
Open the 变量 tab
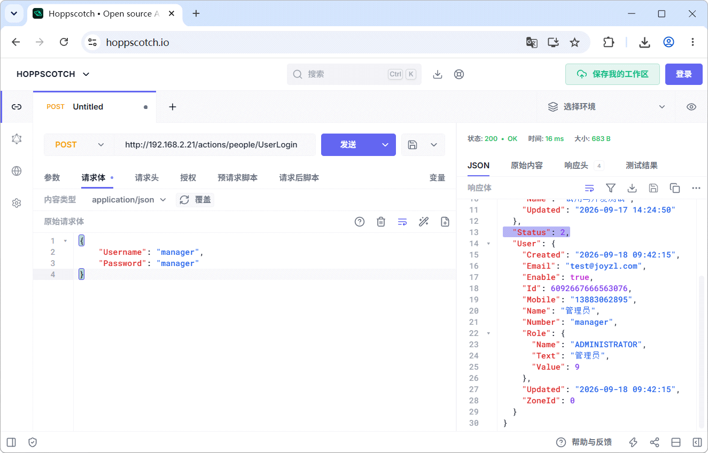click(x=437, y=178)
